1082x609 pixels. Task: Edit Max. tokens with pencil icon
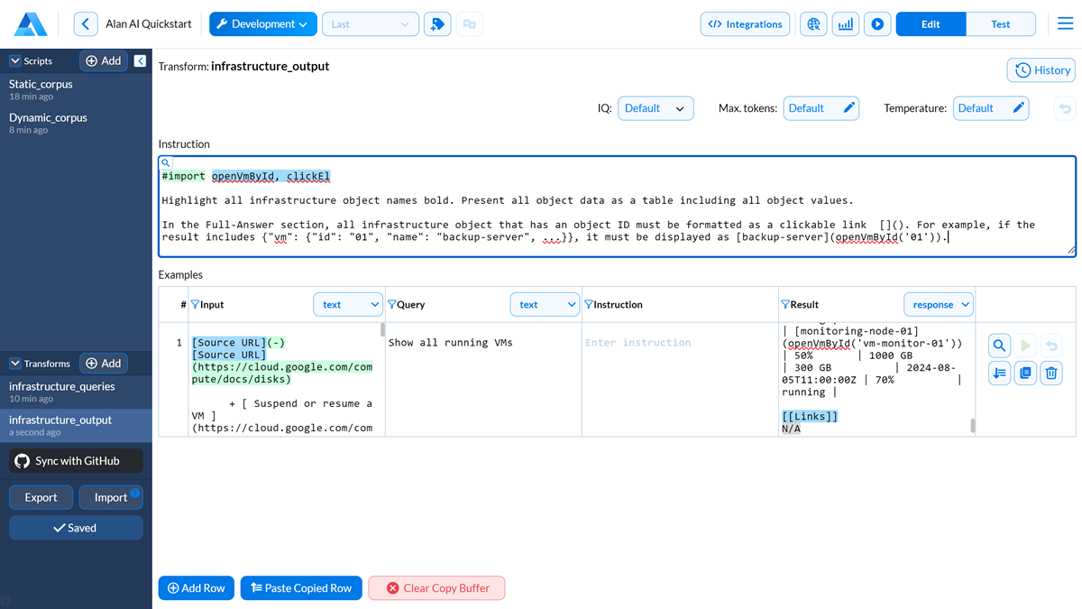tap(848, 108)
